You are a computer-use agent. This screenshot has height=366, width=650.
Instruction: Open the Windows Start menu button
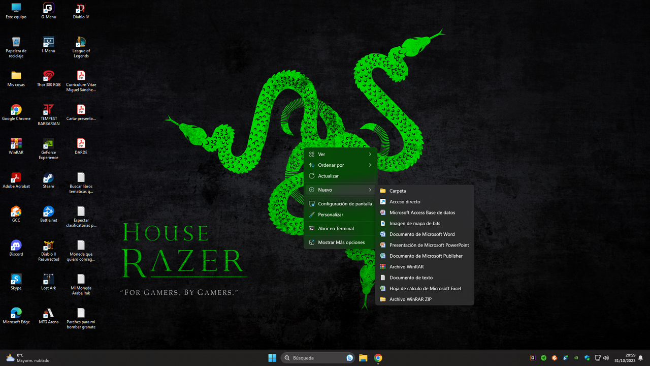coord(272,358)
